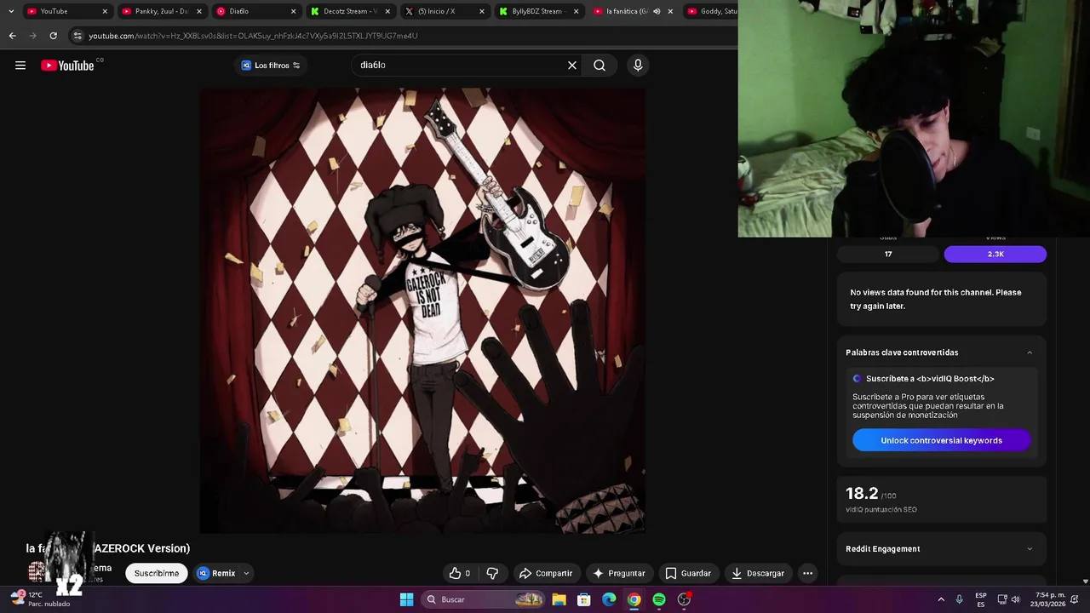
Task: Click the 18.2 vidIQ SEO score
Action: pyautogui.click(x=862, y=494)
